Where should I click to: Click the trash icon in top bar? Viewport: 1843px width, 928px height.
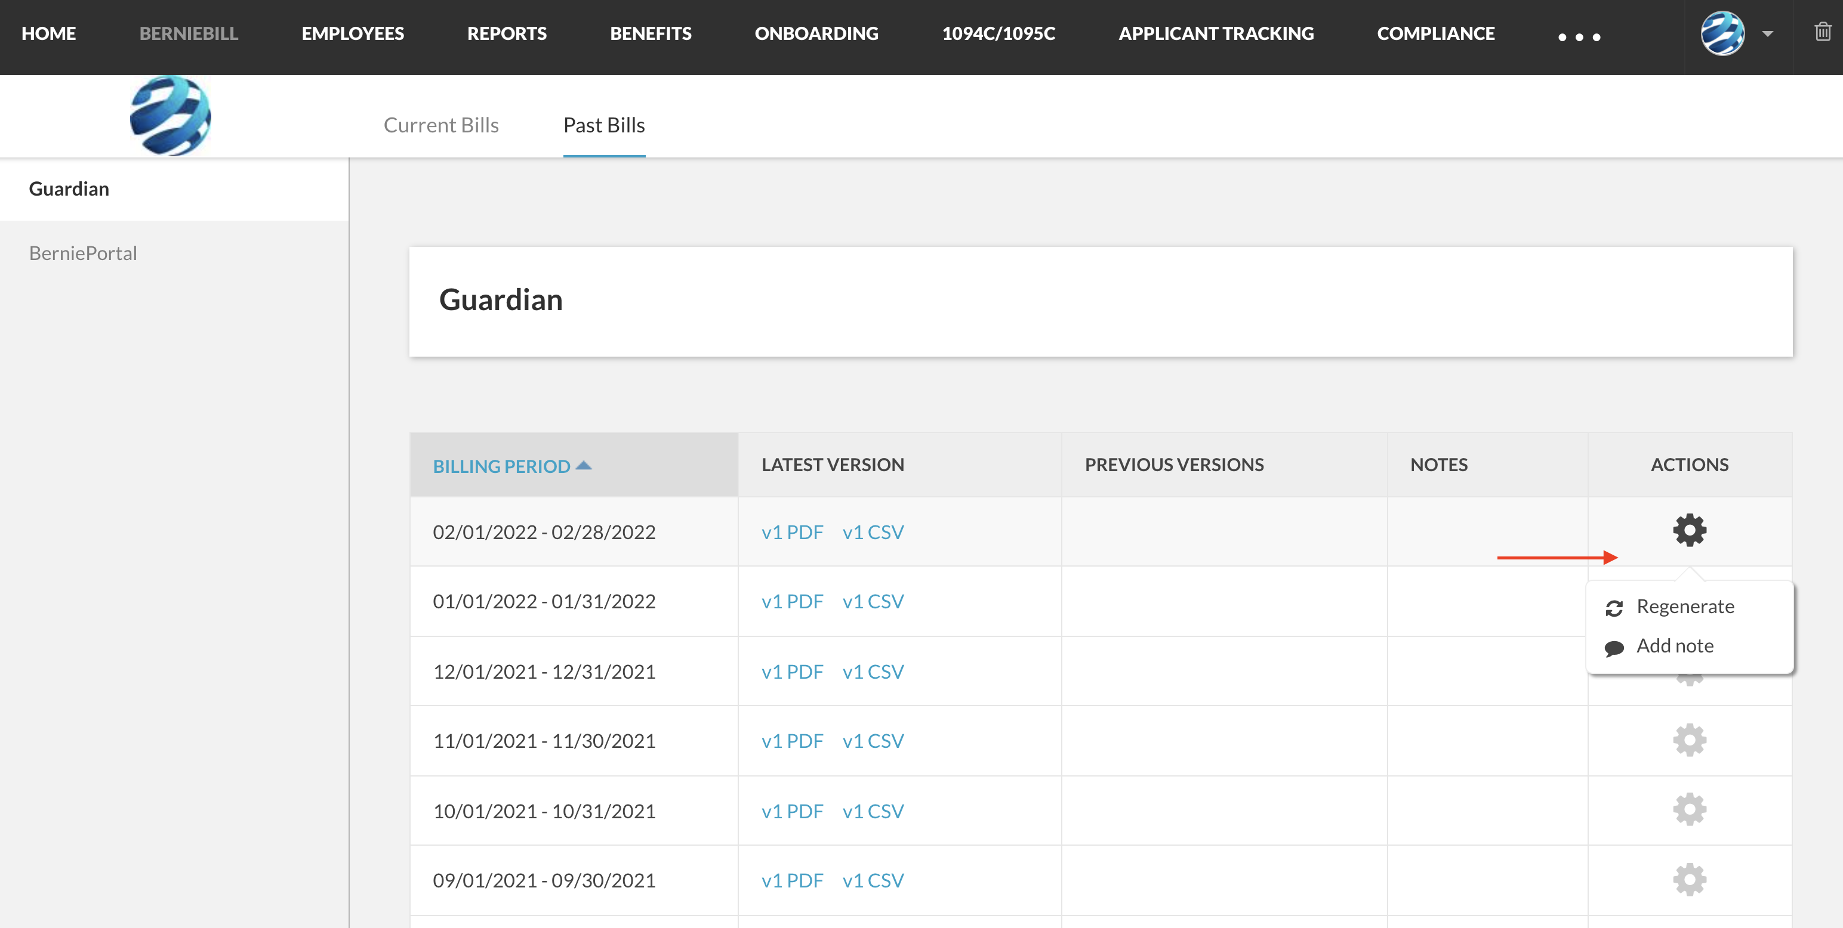(x=1822, y=32)
